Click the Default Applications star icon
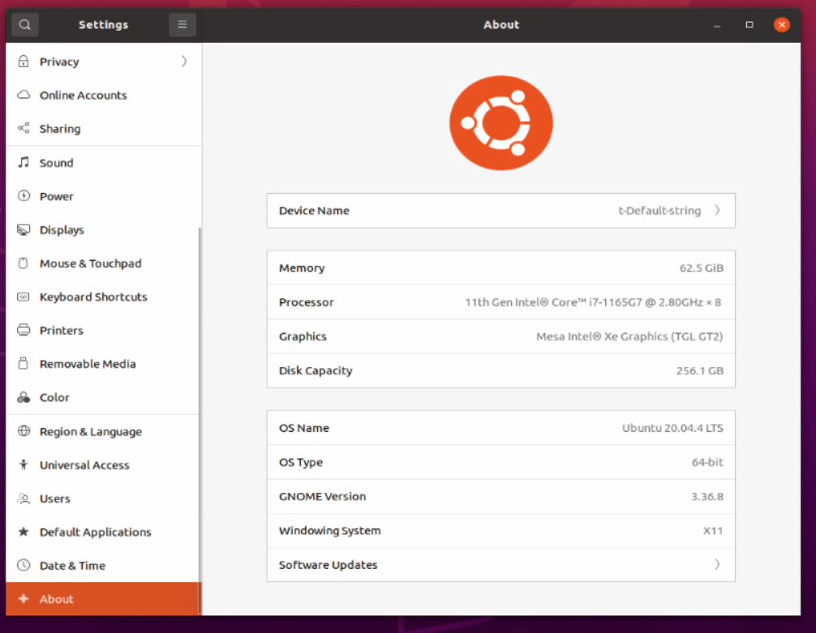Screen dimensions: 816x633 [24, 532]
